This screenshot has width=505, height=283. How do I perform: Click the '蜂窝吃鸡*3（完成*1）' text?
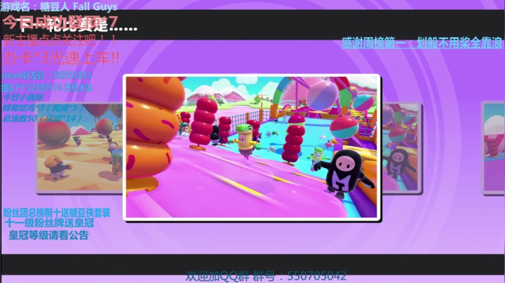pyautogui.click(x=43, y=108)
